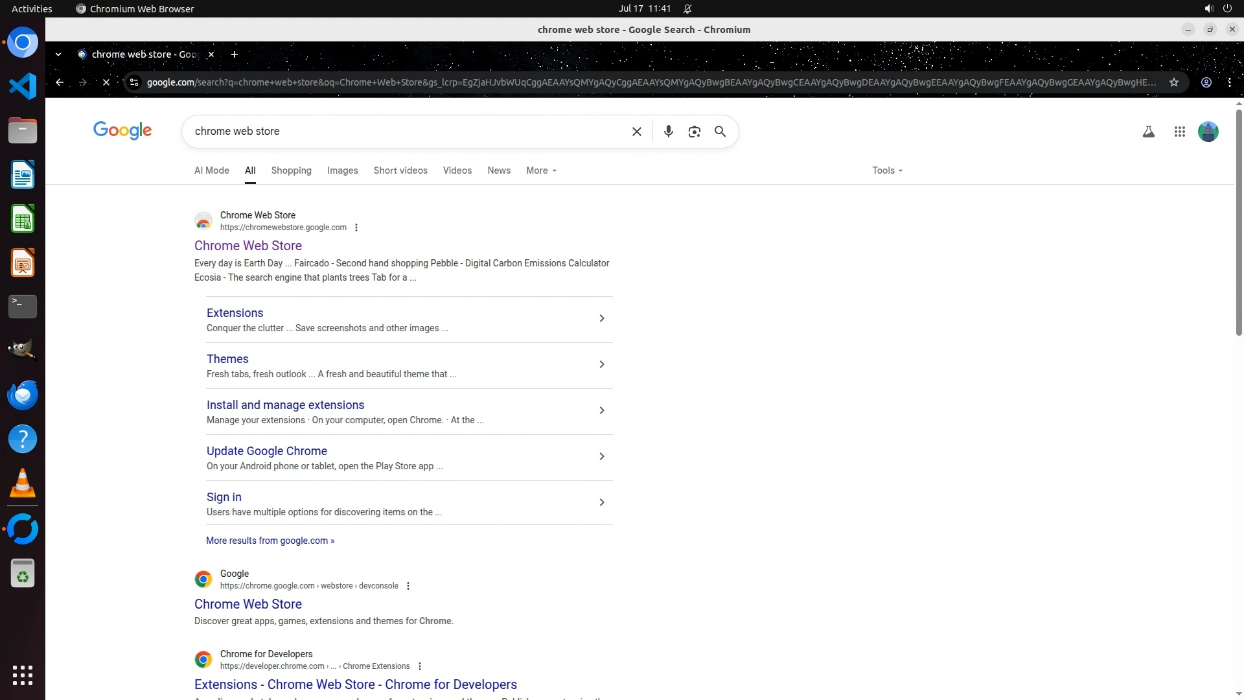1244x700 pixels.
Task: Open the Extensions sitelink chevron
Action: coord(601,318)
